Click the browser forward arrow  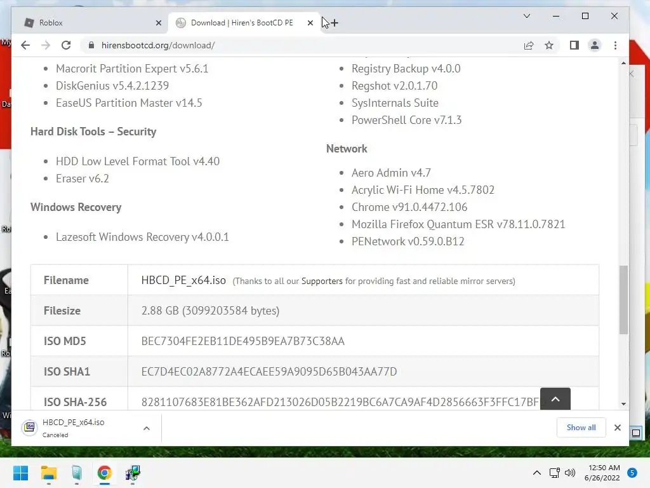pyautogui.click(x=46, y=45)
